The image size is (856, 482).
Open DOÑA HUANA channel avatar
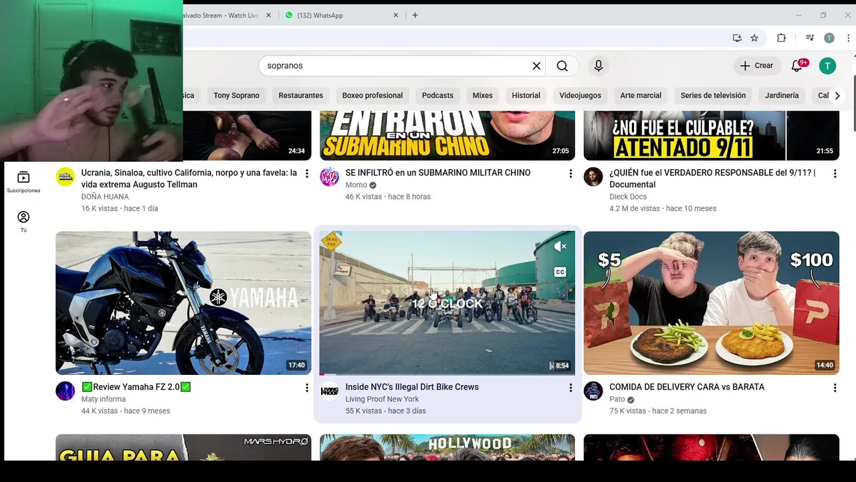[65, 177]
